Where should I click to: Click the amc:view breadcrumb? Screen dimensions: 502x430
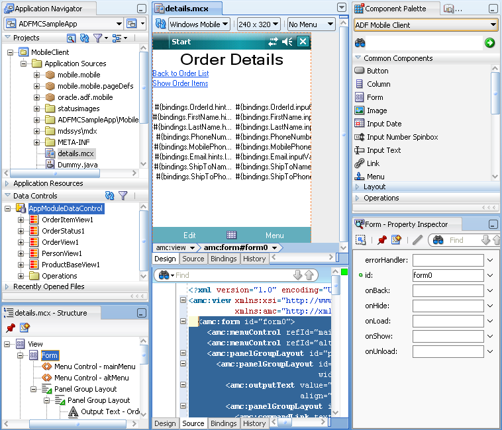(x=171, y=247)
